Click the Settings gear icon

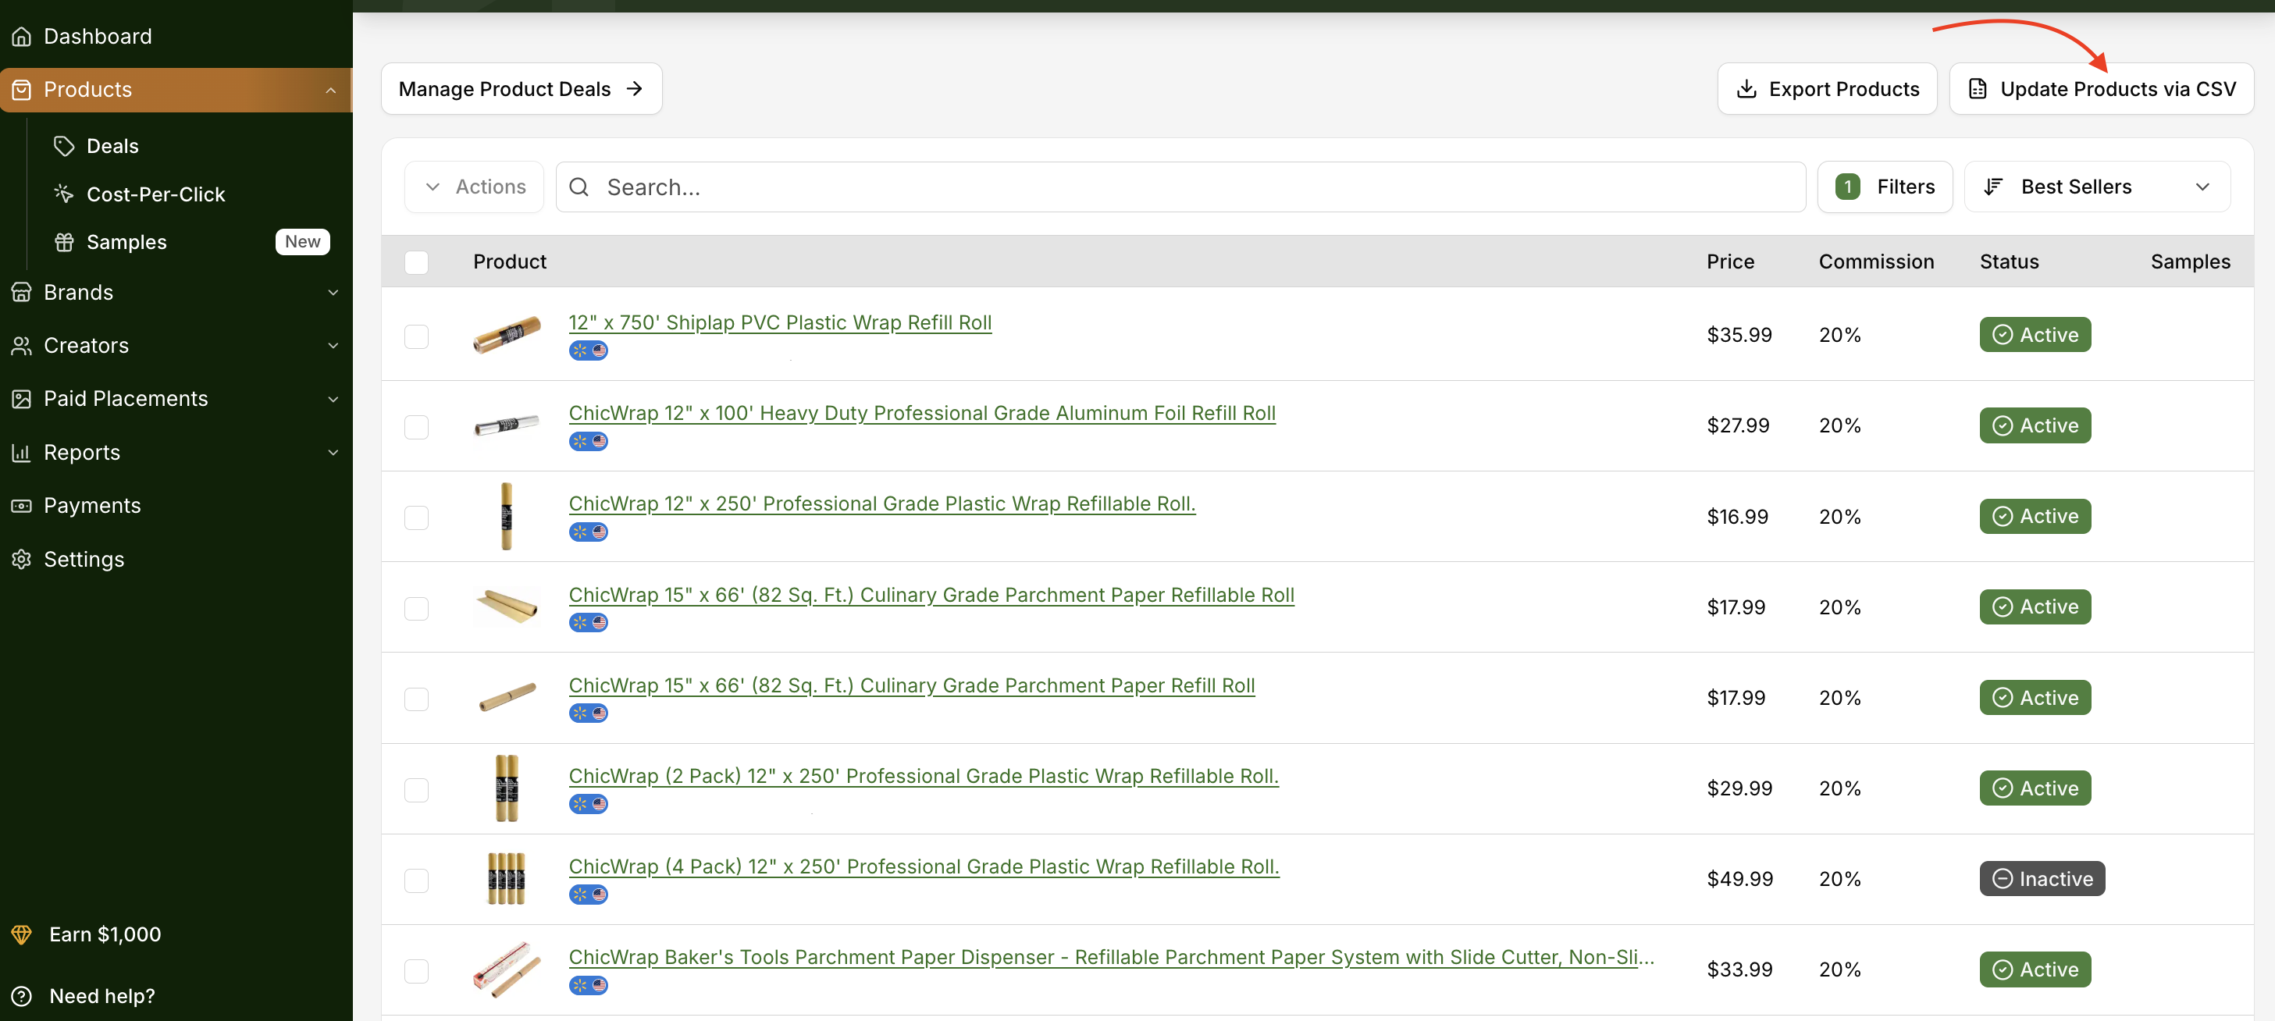(21, 559)
